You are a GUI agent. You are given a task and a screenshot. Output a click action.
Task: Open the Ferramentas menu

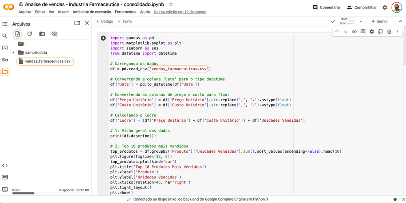click(x=125, y=12)
